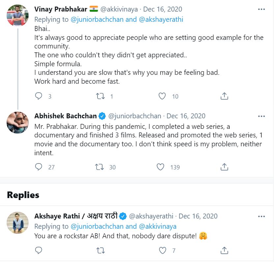Share Vinay Prabhakar's tweet

tap(224, 96)
